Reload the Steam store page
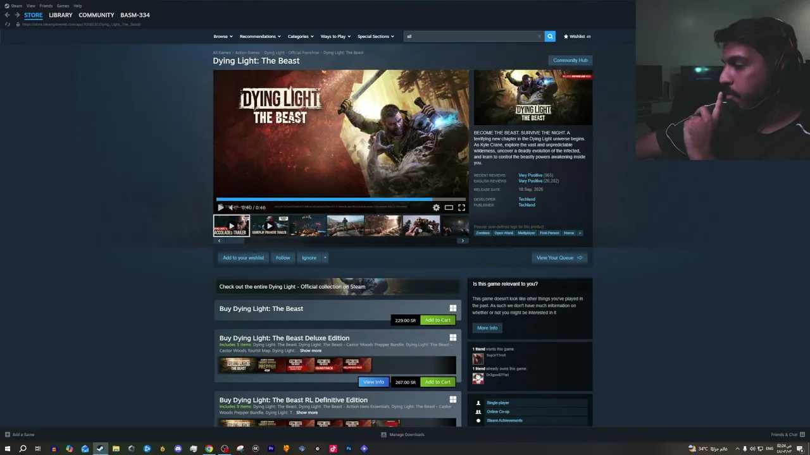Screen dimensions: 810x455 8,24
